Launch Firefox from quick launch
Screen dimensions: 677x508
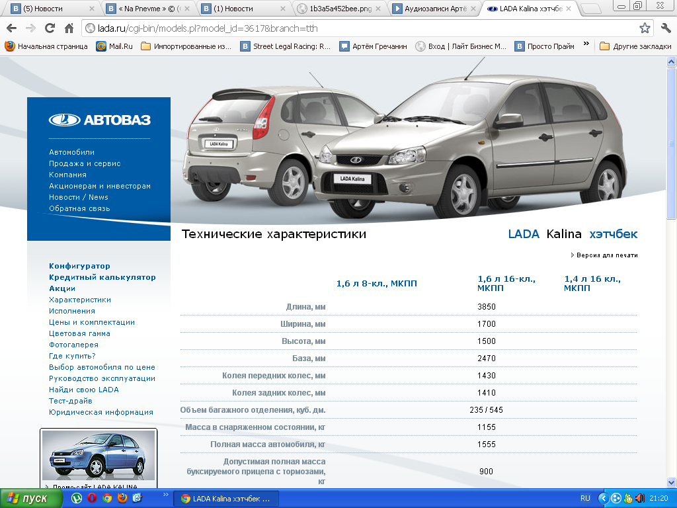click(122, 498)
